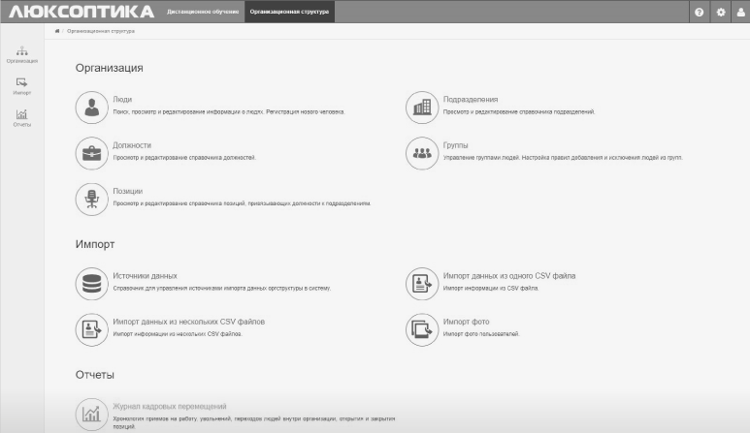Click the Импорт фото link
The height and width of the screenshot is (433, 750).
click(466, 322)
